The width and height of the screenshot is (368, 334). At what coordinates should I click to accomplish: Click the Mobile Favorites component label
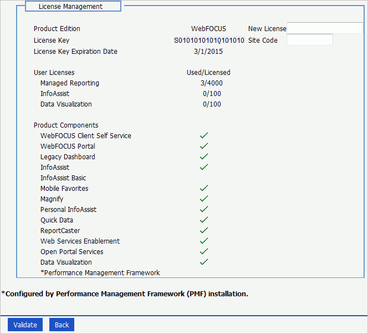[x=64, y=189]
